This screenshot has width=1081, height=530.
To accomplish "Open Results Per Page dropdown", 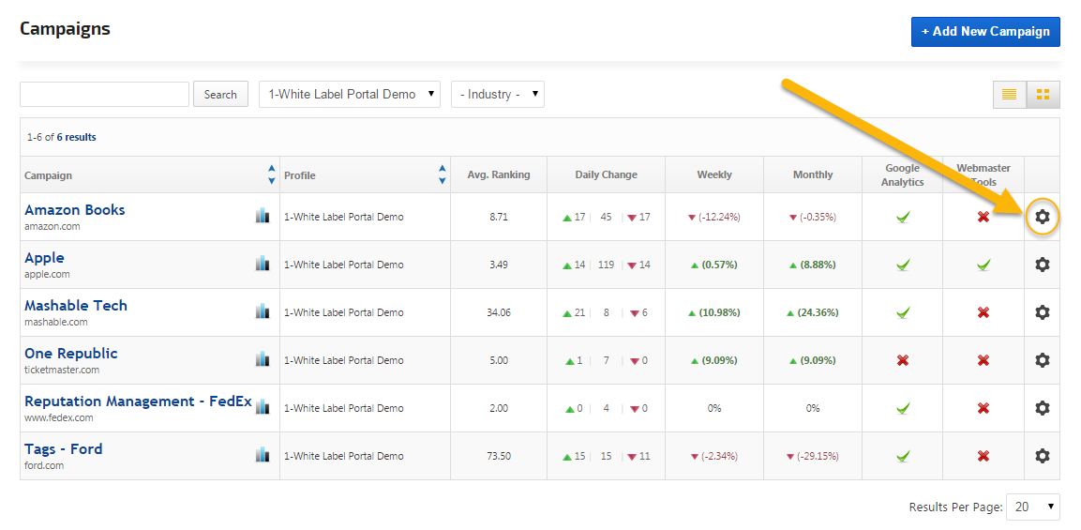I will click(1032, 507).
